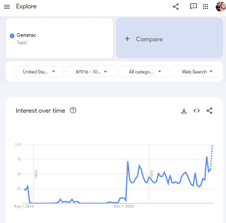The height and width of the screenshot is (223, 226).
Task: Click the account profile avatar
Action: coord(220,7)
